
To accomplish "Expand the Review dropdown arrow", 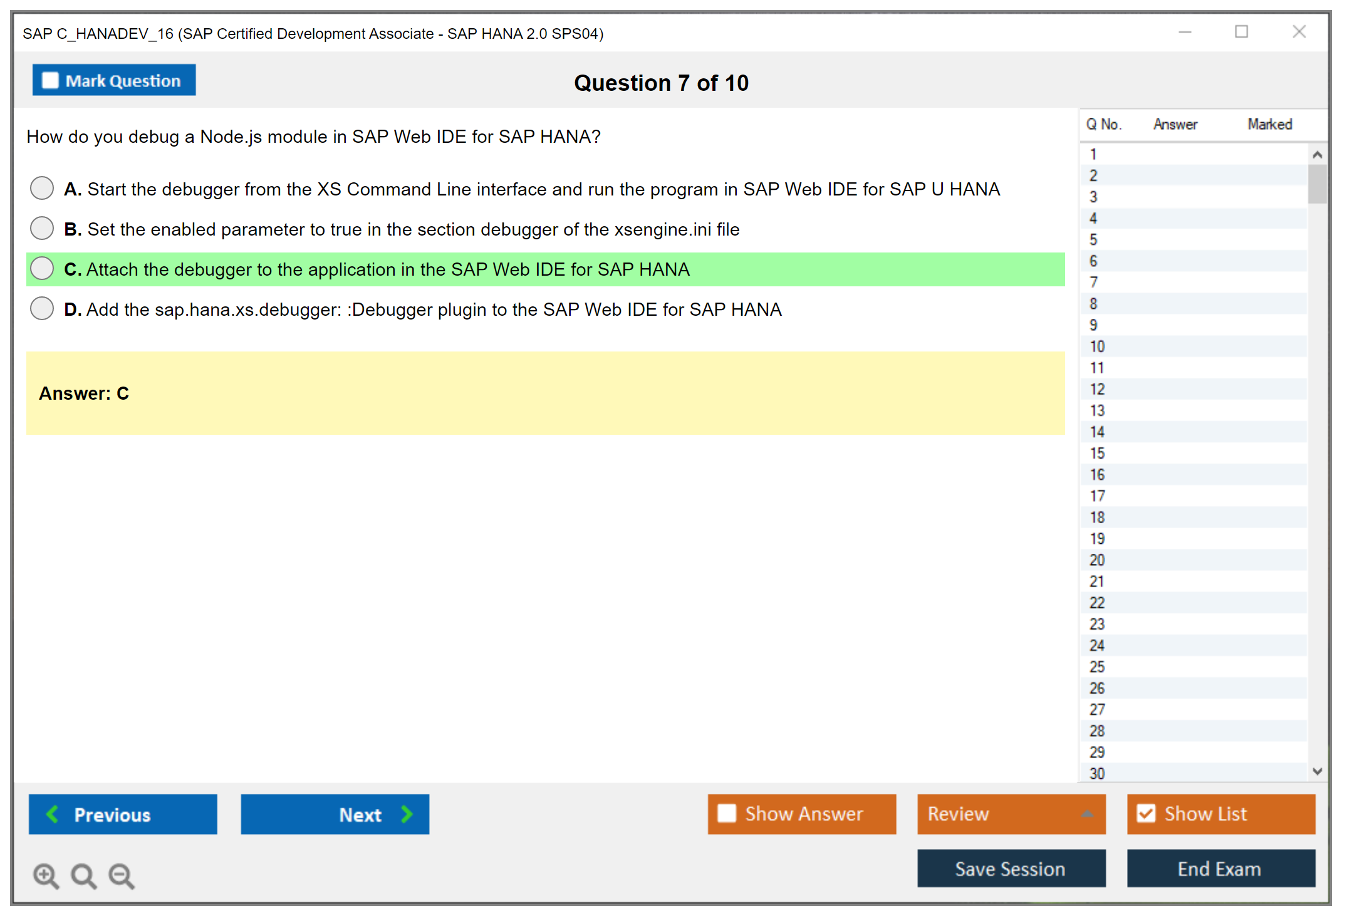I will point(1088,814).
